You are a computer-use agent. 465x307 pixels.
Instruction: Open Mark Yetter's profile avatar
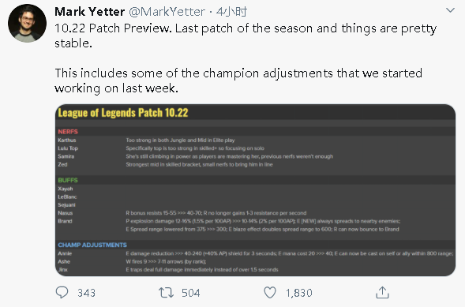tap(28, 23)
